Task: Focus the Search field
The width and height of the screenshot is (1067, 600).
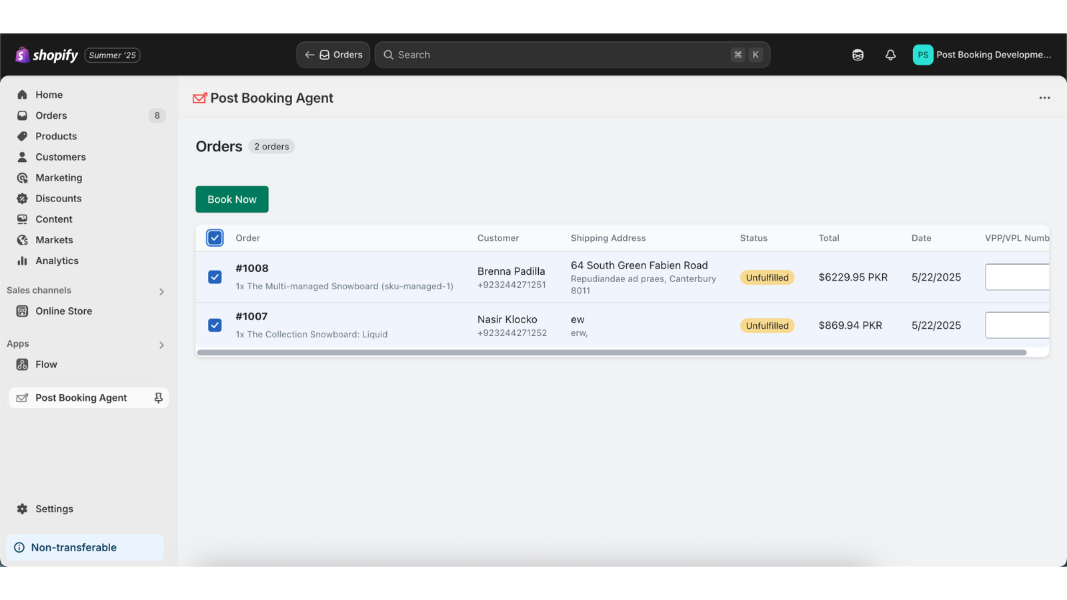Action: coord(572,55)
